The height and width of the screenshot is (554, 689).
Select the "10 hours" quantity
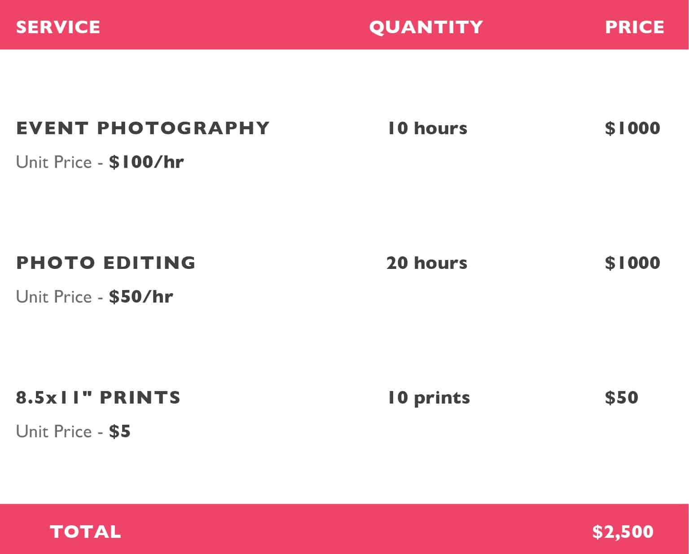click(x=427, y=128)
